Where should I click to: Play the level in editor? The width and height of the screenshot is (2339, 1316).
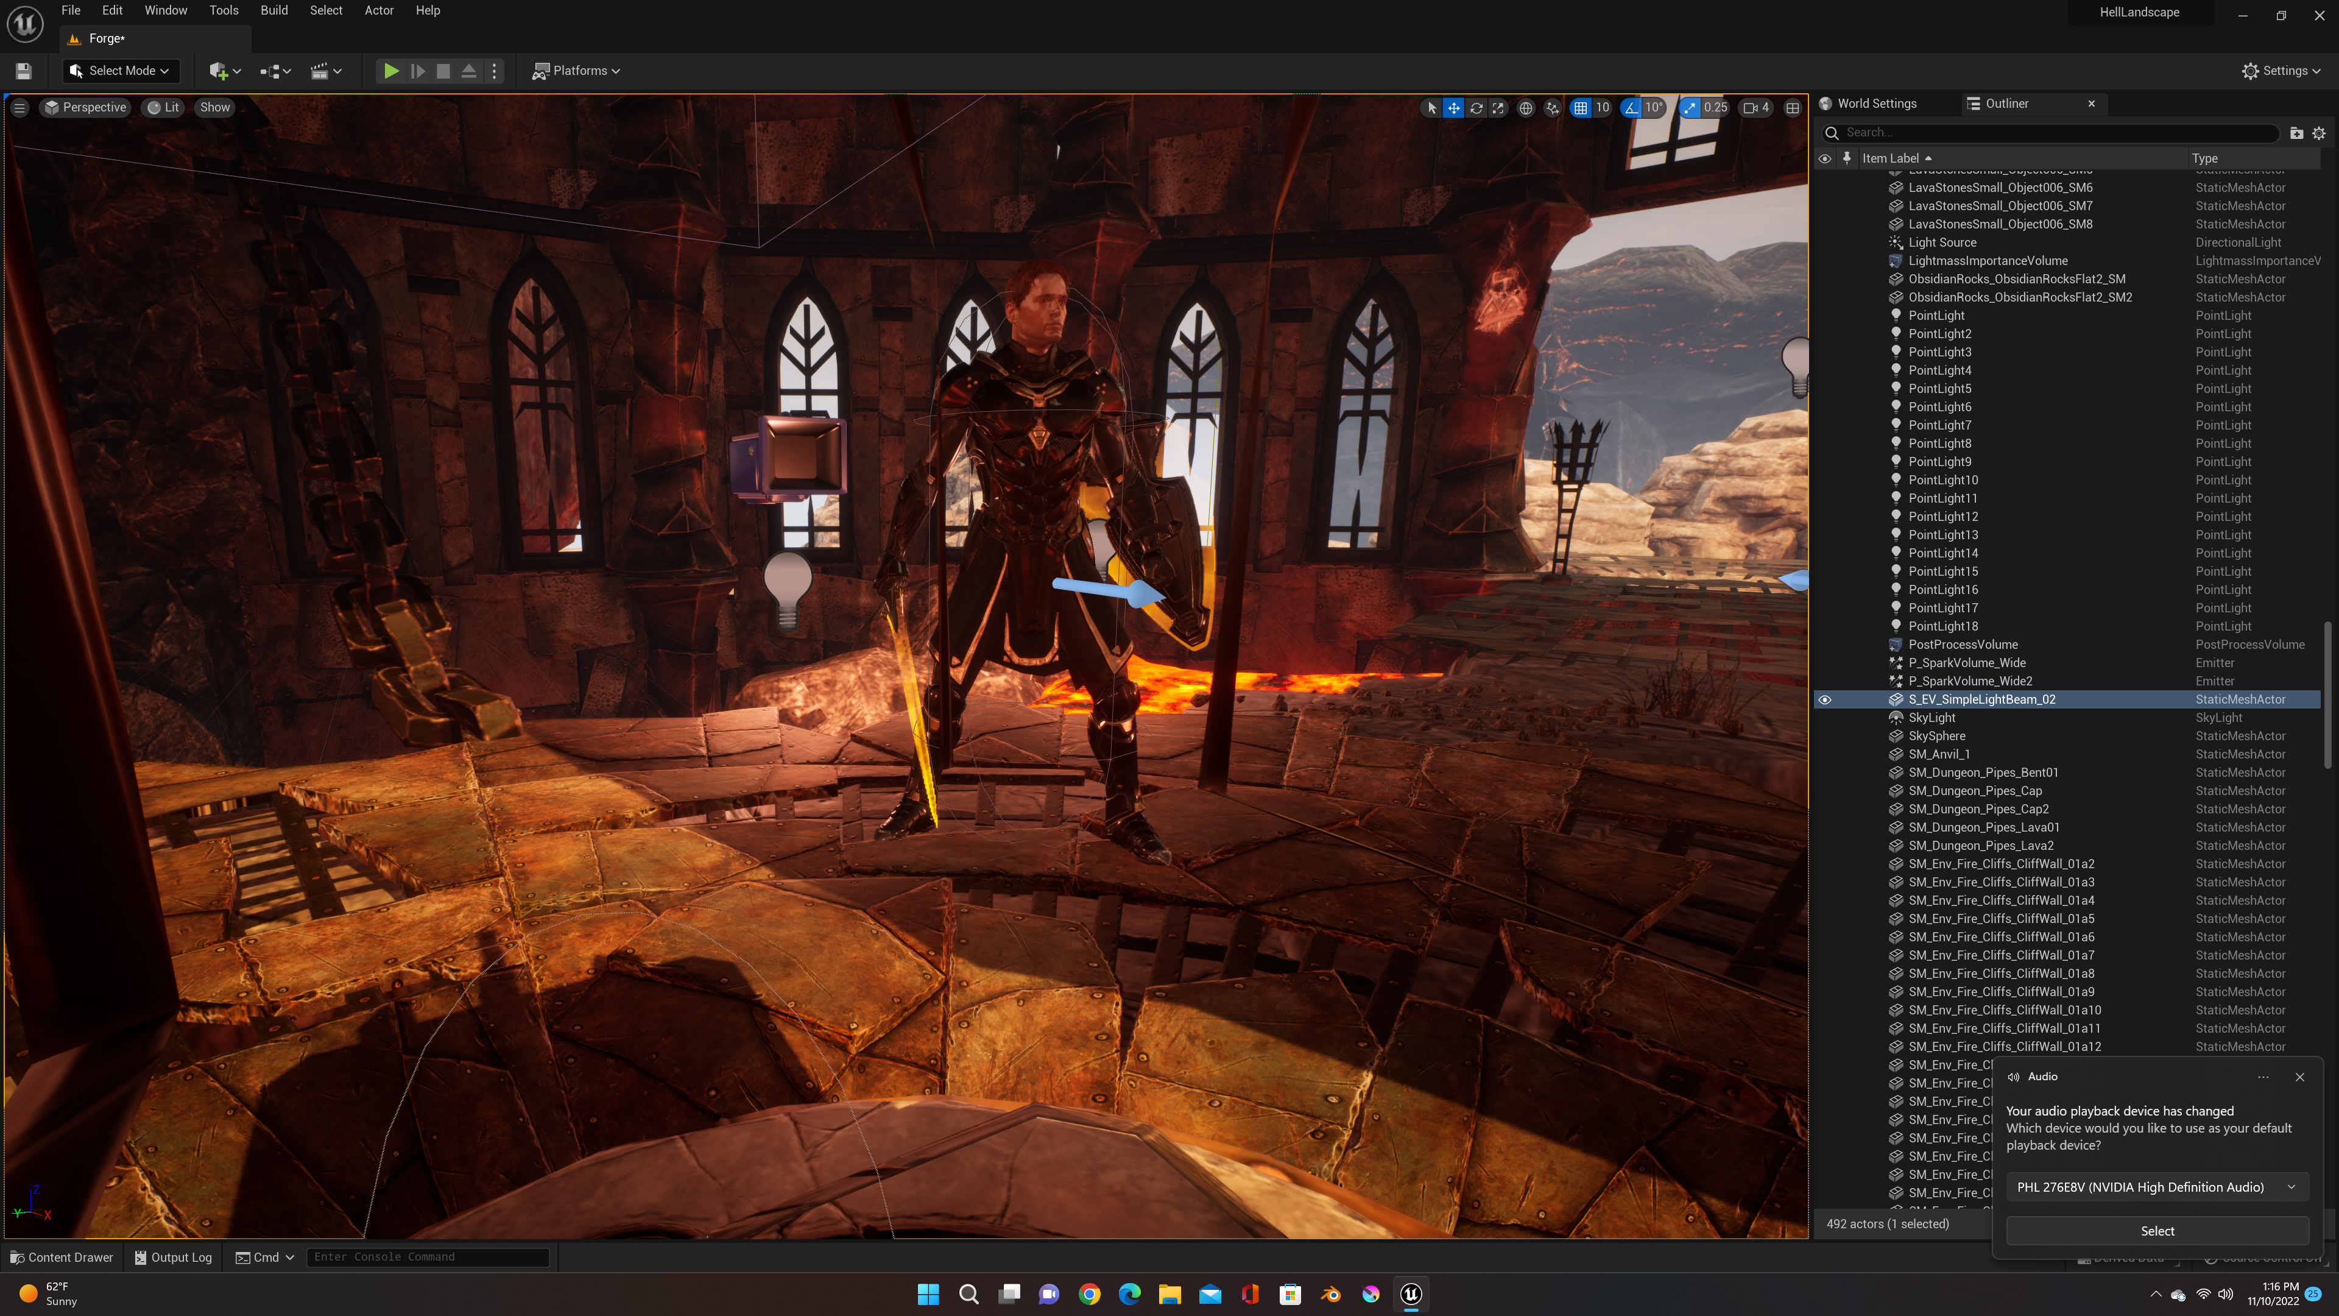391,71
